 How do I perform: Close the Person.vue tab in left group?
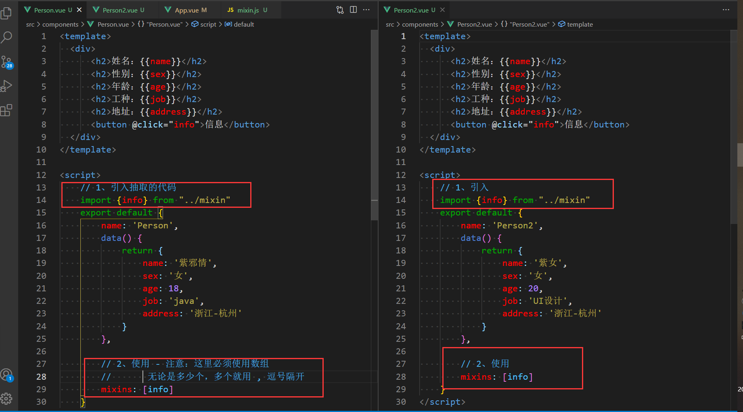[x=79, y=10]
